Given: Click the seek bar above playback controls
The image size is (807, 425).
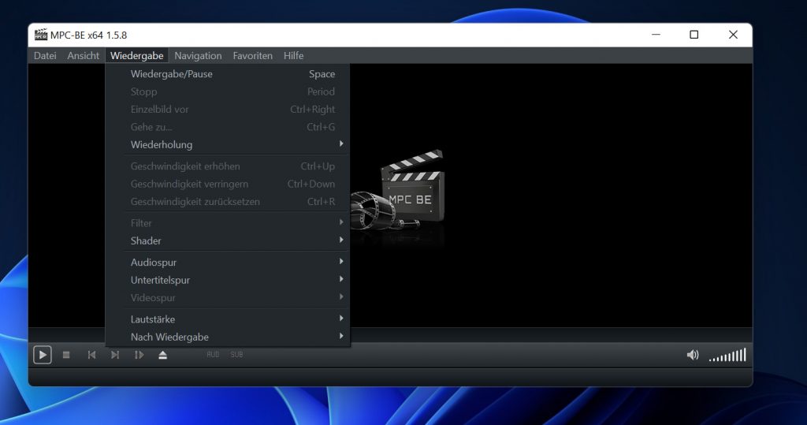Looking at the screenshot, I should click(551, 335).
